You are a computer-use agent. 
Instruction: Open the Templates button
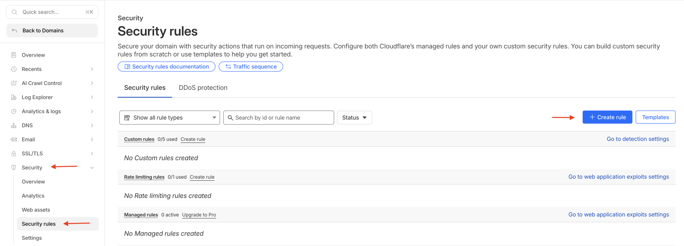click(x=655, y=117)
